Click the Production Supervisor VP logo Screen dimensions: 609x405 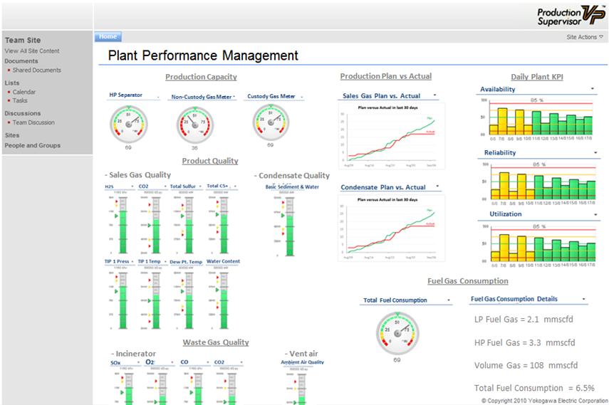point(570,15)
